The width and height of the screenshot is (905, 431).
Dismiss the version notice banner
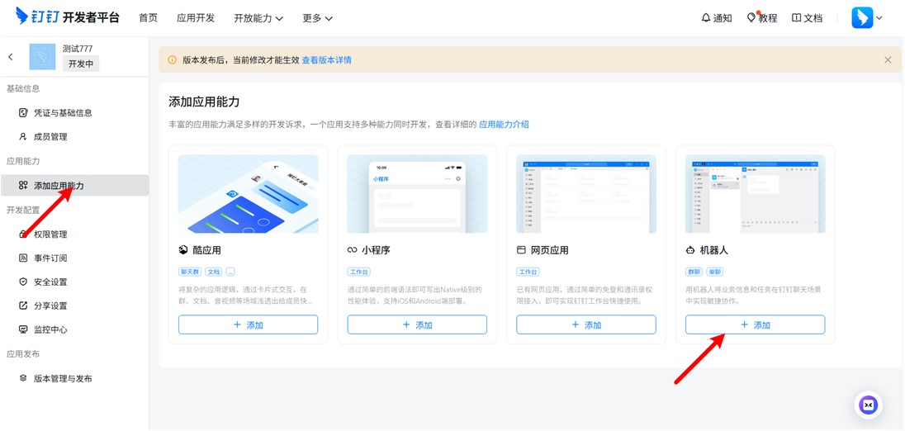[888, 60]
